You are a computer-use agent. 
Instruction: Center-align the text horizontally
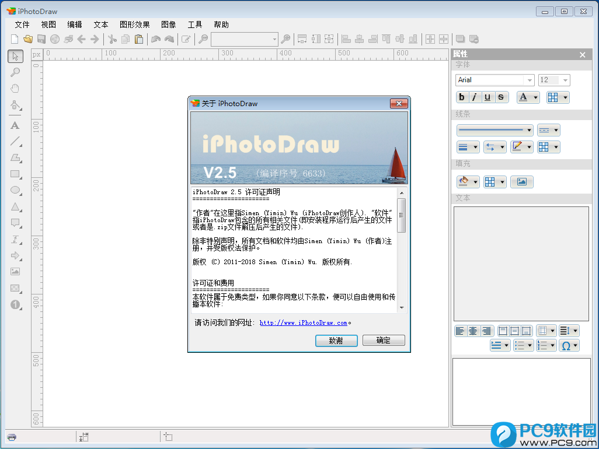[x=473, y=331]
